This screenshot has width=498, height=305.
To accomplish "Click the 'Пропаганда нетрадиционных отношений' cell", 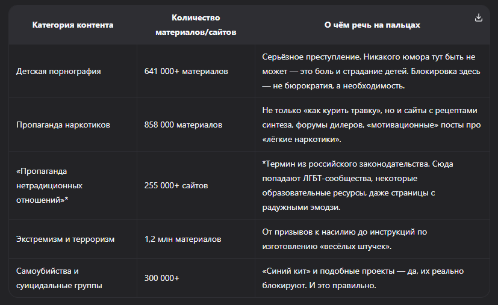I will pyautogui.click(x=49, y=185).
